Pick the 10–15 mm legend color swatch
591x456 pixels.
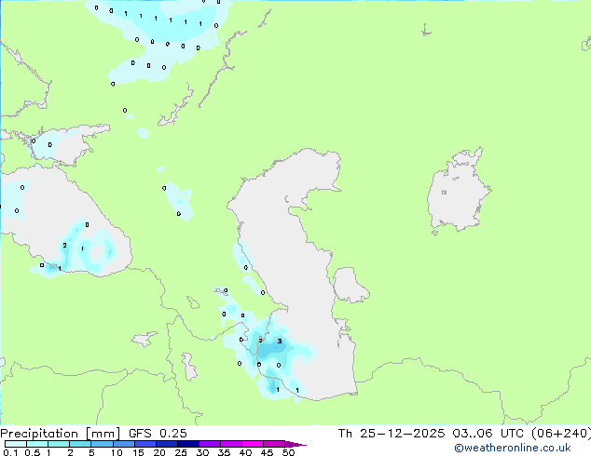point(127,444)
